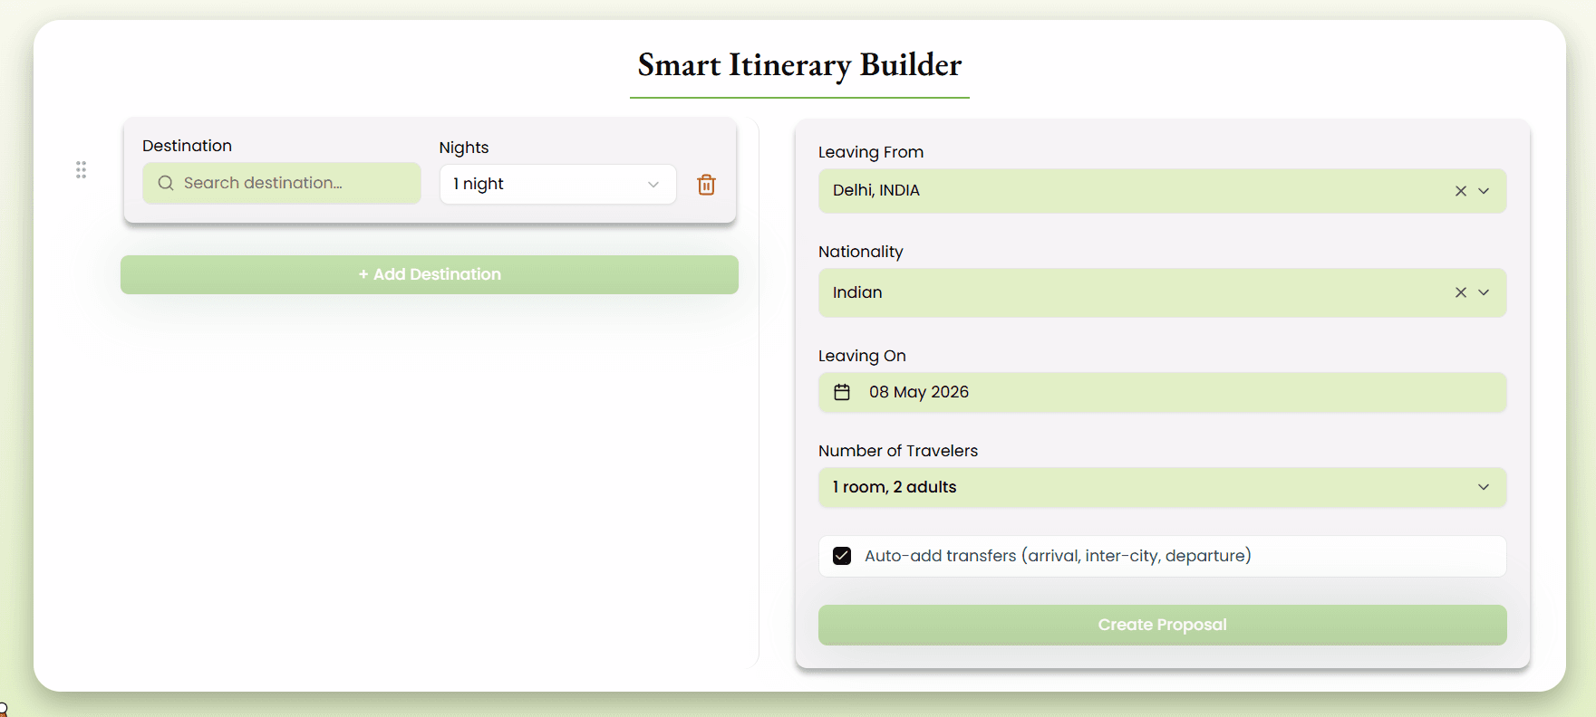Clear the Nationality selection Indian
This screenshot has width=1596, height=717.
[1461, 292]
